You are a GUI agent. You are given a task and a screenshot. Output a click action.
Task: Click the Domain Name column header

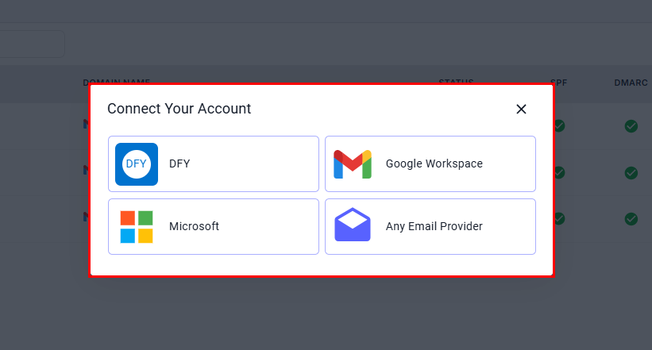click(116, 82)
